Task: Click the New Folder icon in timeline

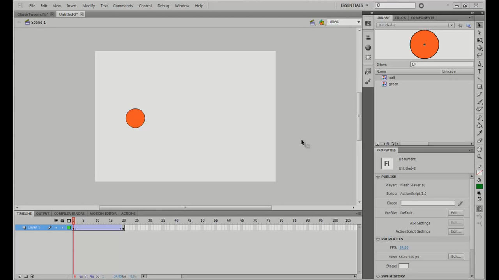Action: [26, 276]
